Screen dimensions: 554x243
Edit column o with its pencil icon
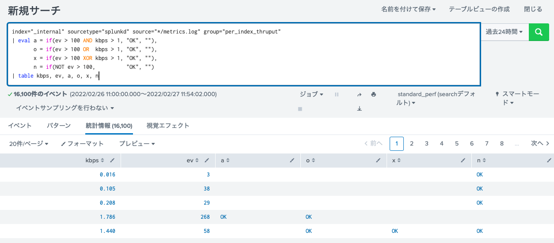(378, 161)
